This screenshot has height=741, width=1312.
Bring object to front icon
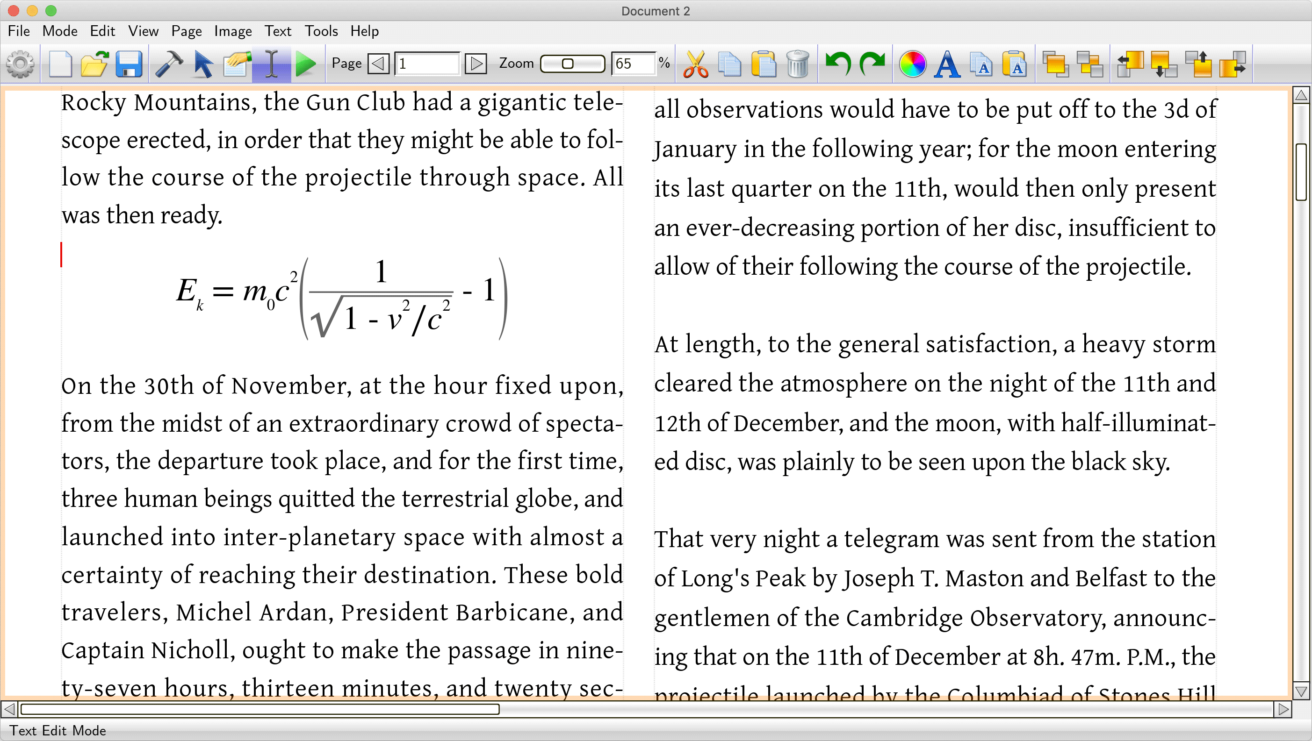[1130, 64]
